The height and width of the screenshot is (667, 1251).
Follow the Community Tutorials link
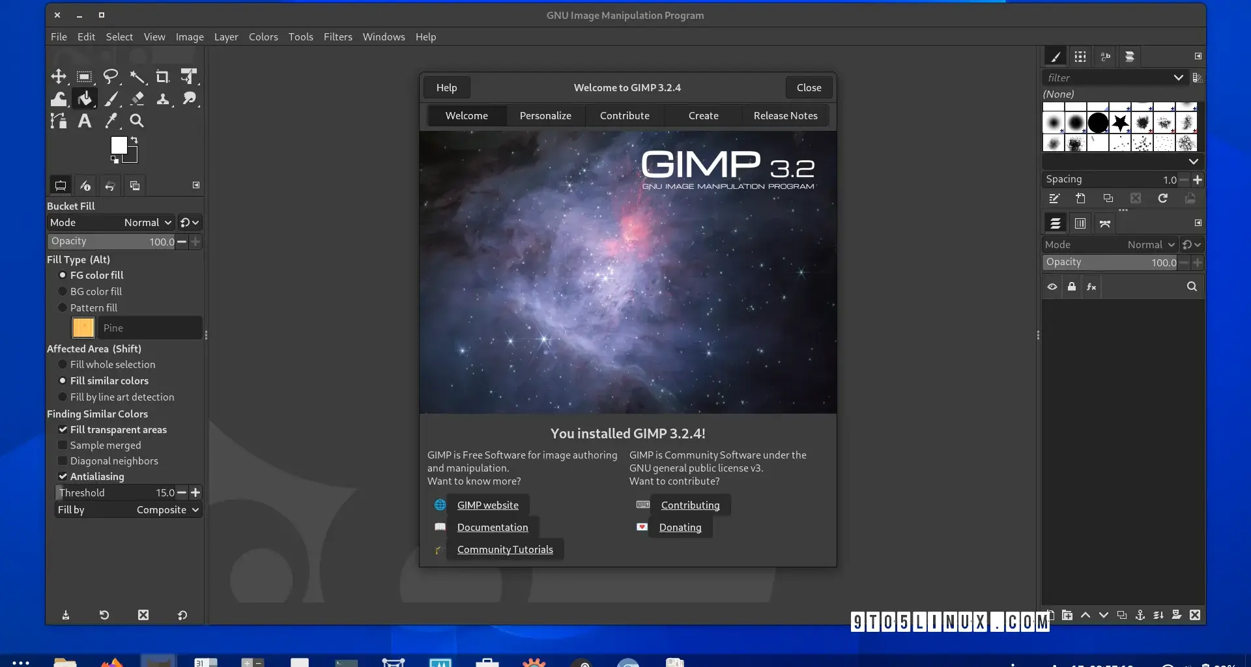click(x=506, y=549)
